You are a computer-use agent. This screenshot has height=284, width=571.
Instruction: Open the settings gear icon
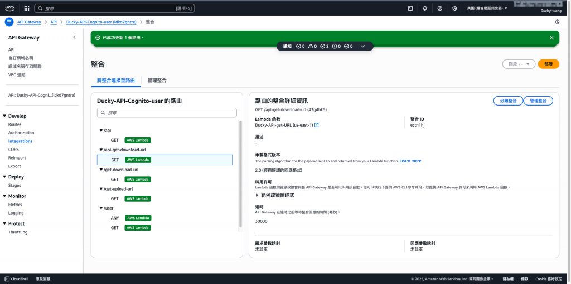pyautogui.click(x=454, y=8)
